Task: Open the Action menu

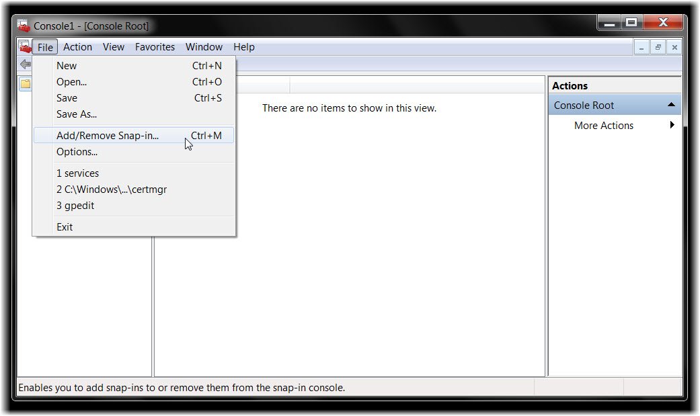Action: point(78,47)
